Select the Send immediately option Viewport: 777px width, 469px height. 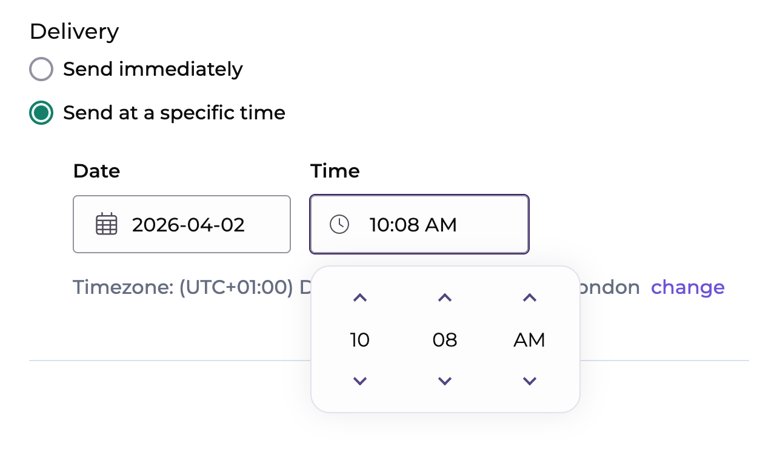pyautogui.click(x=41, y=69)
